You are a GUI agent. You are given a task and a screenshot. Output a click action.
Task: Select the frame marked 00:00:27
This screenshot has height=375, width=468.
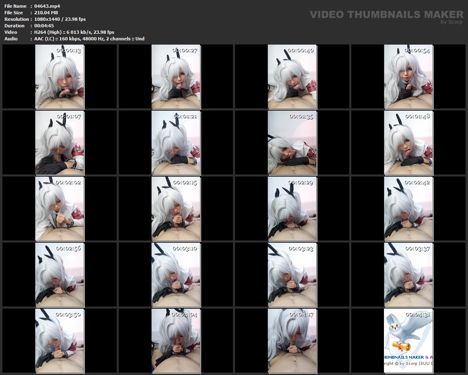[x=176, y=77]
